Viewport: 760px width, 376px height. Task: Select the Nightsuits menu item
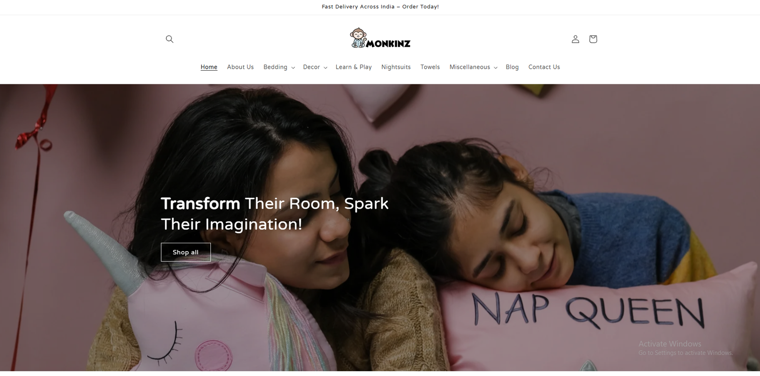[396, 67]
